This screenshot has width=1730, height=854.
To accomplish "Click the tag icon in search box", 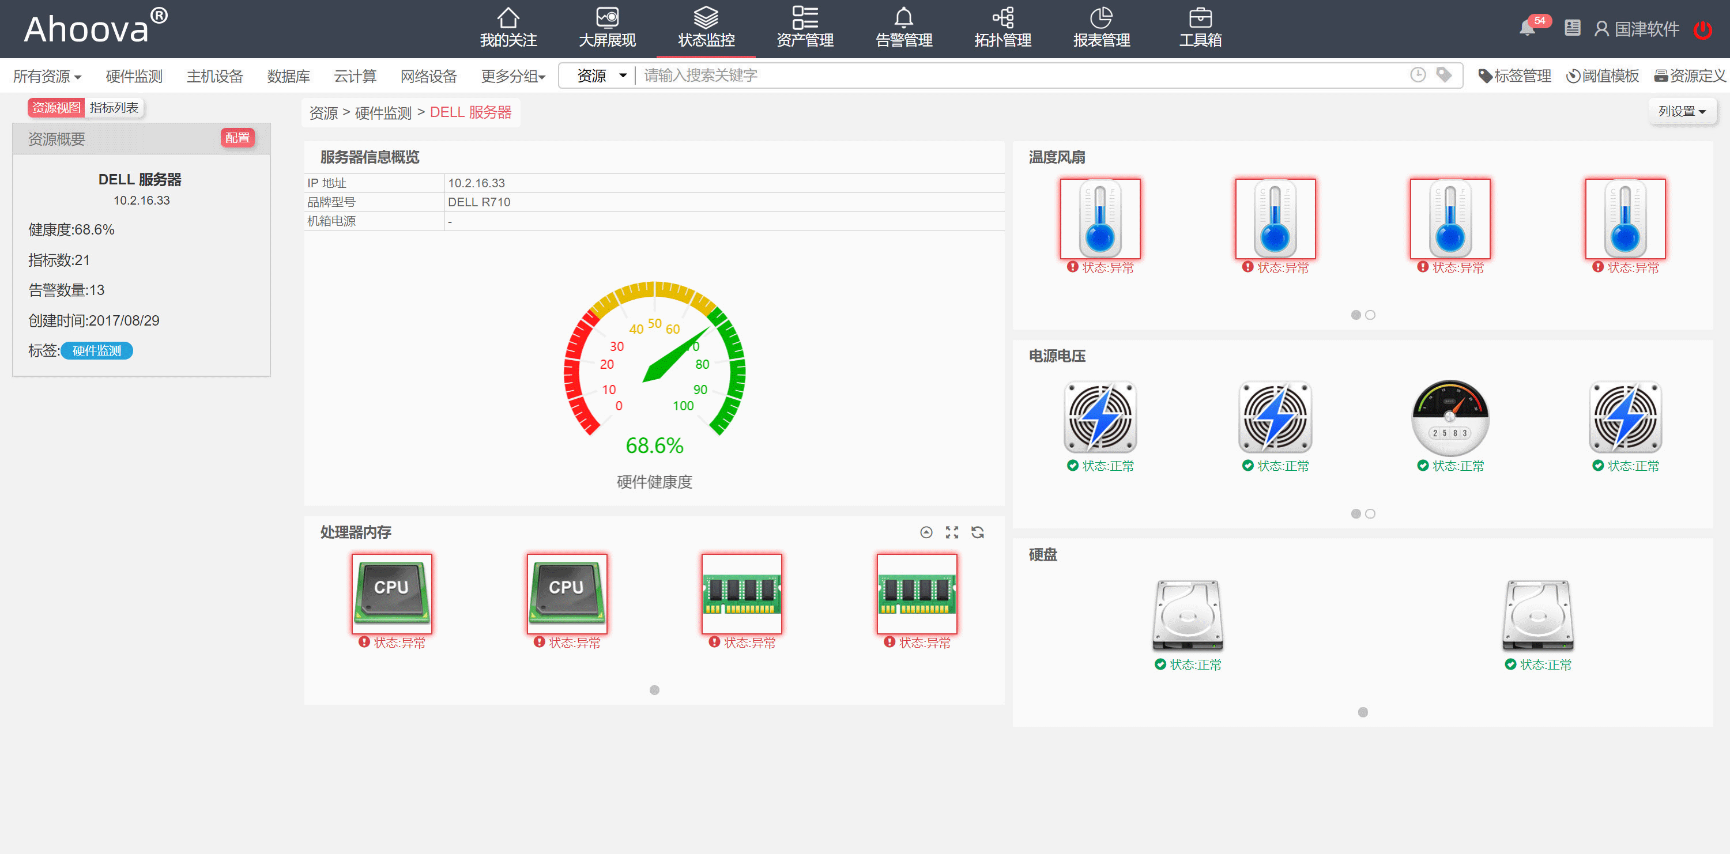I will (1444, 74).
